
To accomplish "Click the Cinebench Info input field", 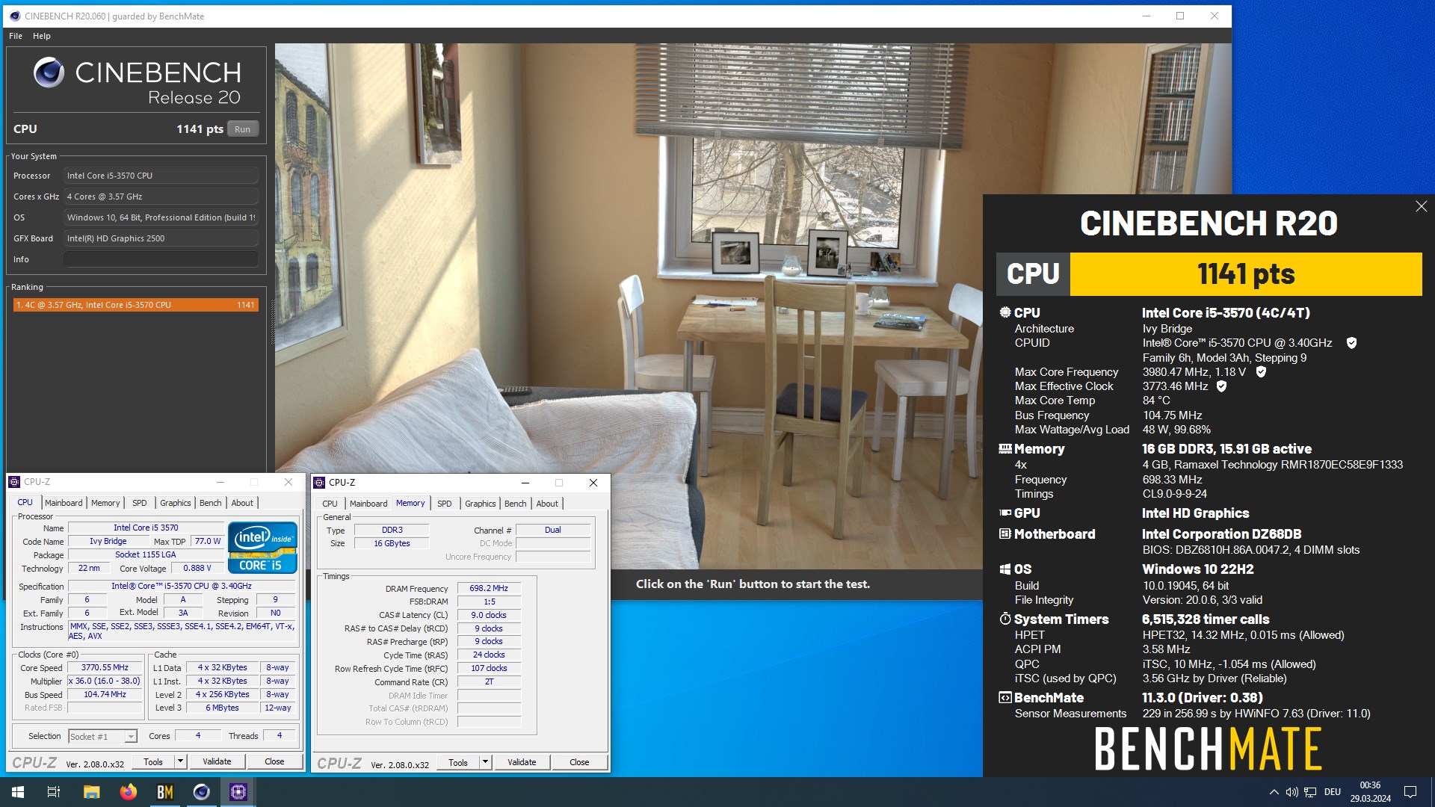I will [161, 259].
